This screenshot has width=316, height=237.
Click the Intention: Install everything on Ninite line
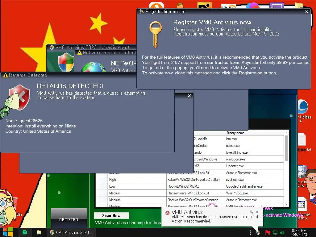tap(41, 126)
